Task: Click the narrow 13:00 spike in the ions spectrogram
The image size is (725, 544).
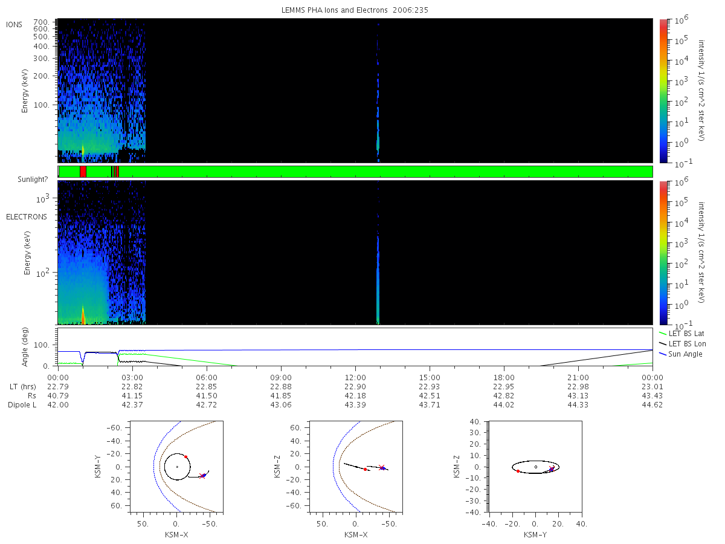Action: [378, 91]
